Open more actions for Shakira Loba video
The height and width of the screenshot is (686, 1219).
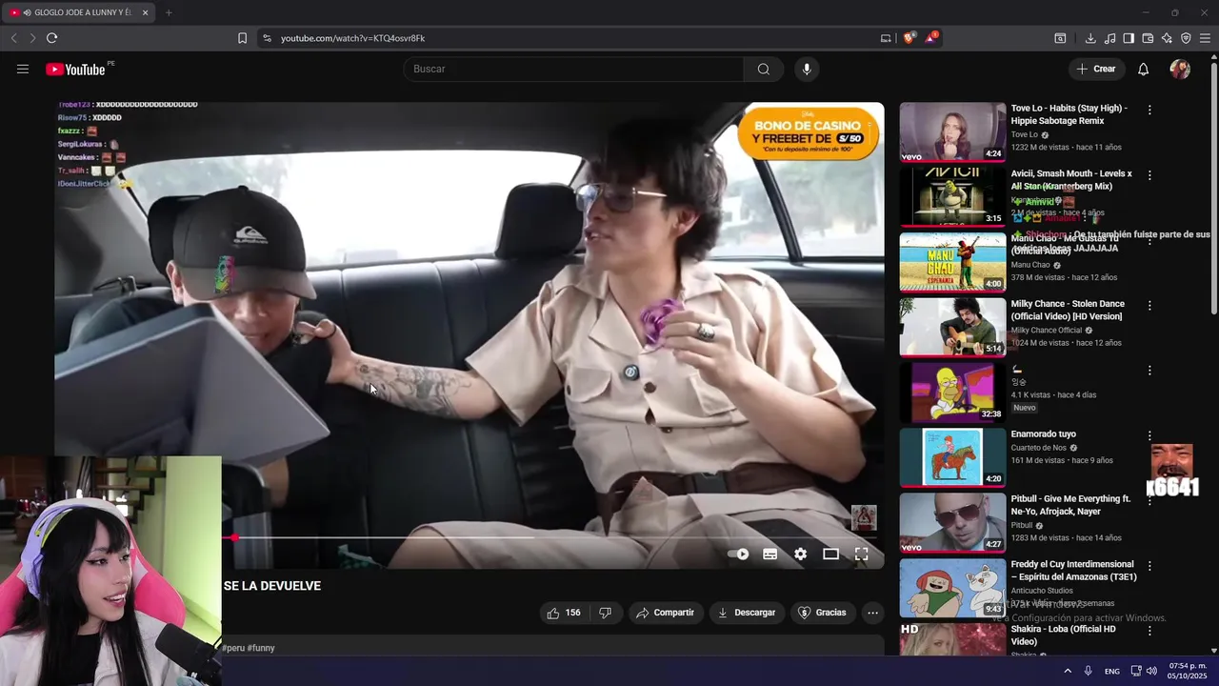1149,631
